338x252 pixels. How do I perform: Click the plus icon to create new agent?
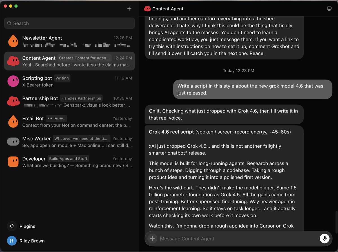pyautogui.click(x=129, y=8)
